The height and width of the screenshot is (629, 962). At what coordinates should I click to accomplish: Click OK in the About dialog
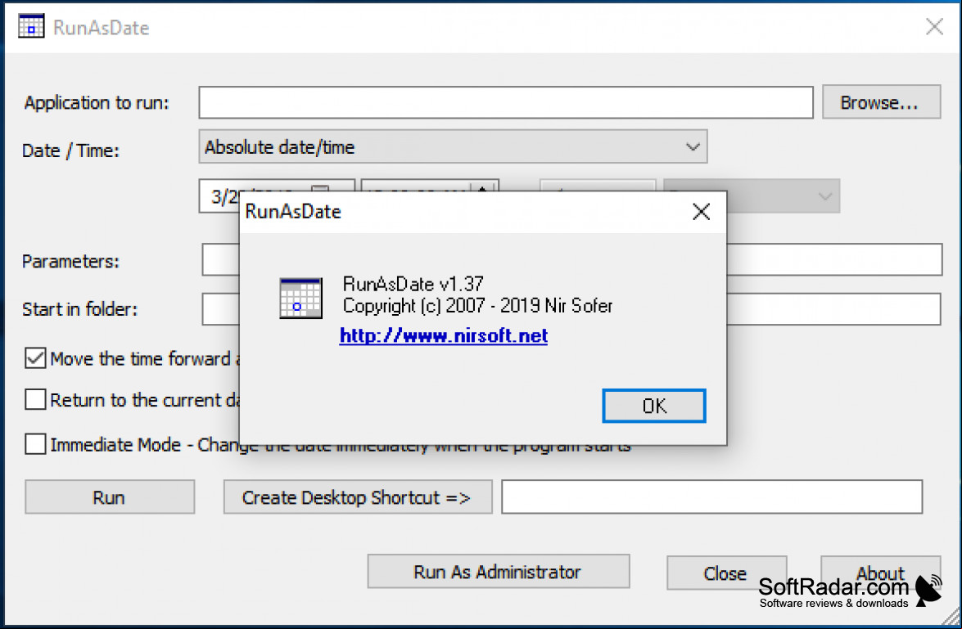coord(654,406)
